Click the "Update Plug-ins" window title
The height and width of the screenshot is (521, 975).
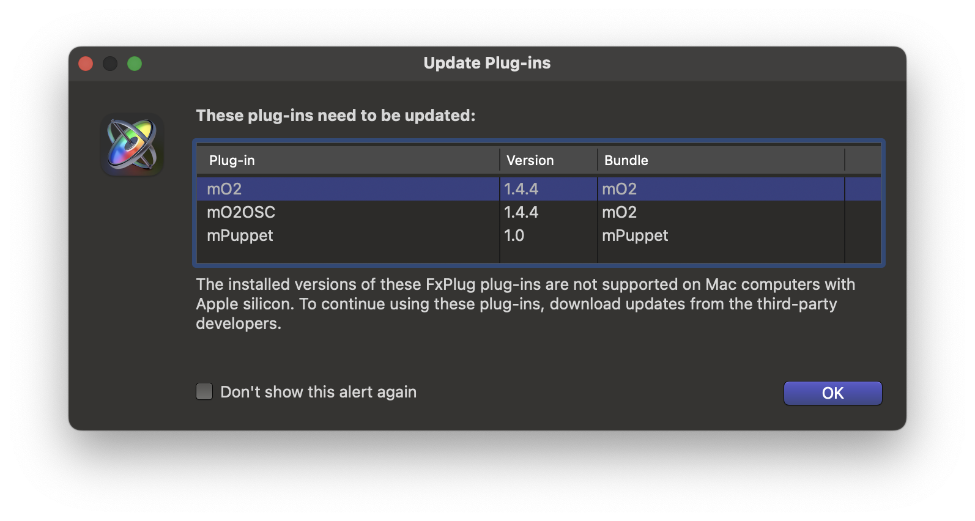coord(487,63)
